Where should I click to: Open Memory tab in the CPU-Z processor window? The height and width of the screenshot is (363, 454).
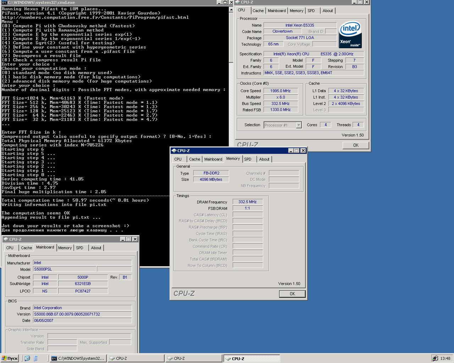tap(297, 11)
